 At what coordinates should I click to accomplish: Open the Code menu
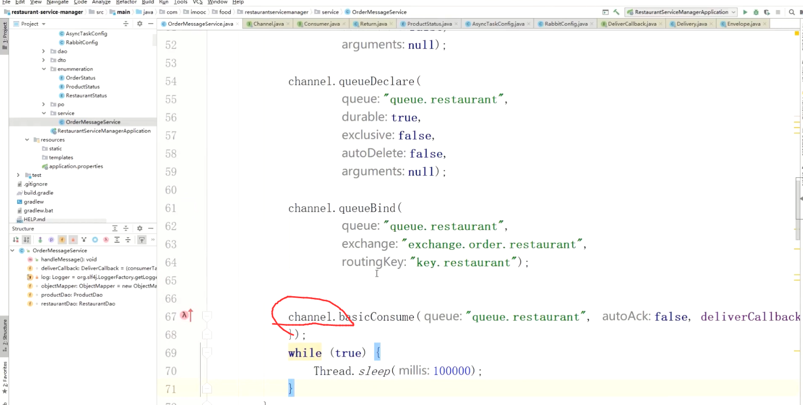point(80,2)
